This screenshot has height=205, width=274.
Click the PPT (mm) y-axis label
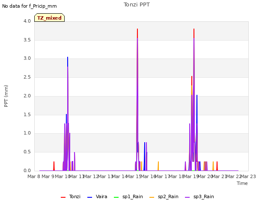tap(6, 96)
